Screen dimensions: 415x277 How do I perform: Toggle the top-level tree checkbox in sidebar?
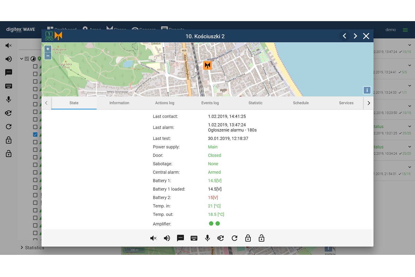[x=27, y=59]
